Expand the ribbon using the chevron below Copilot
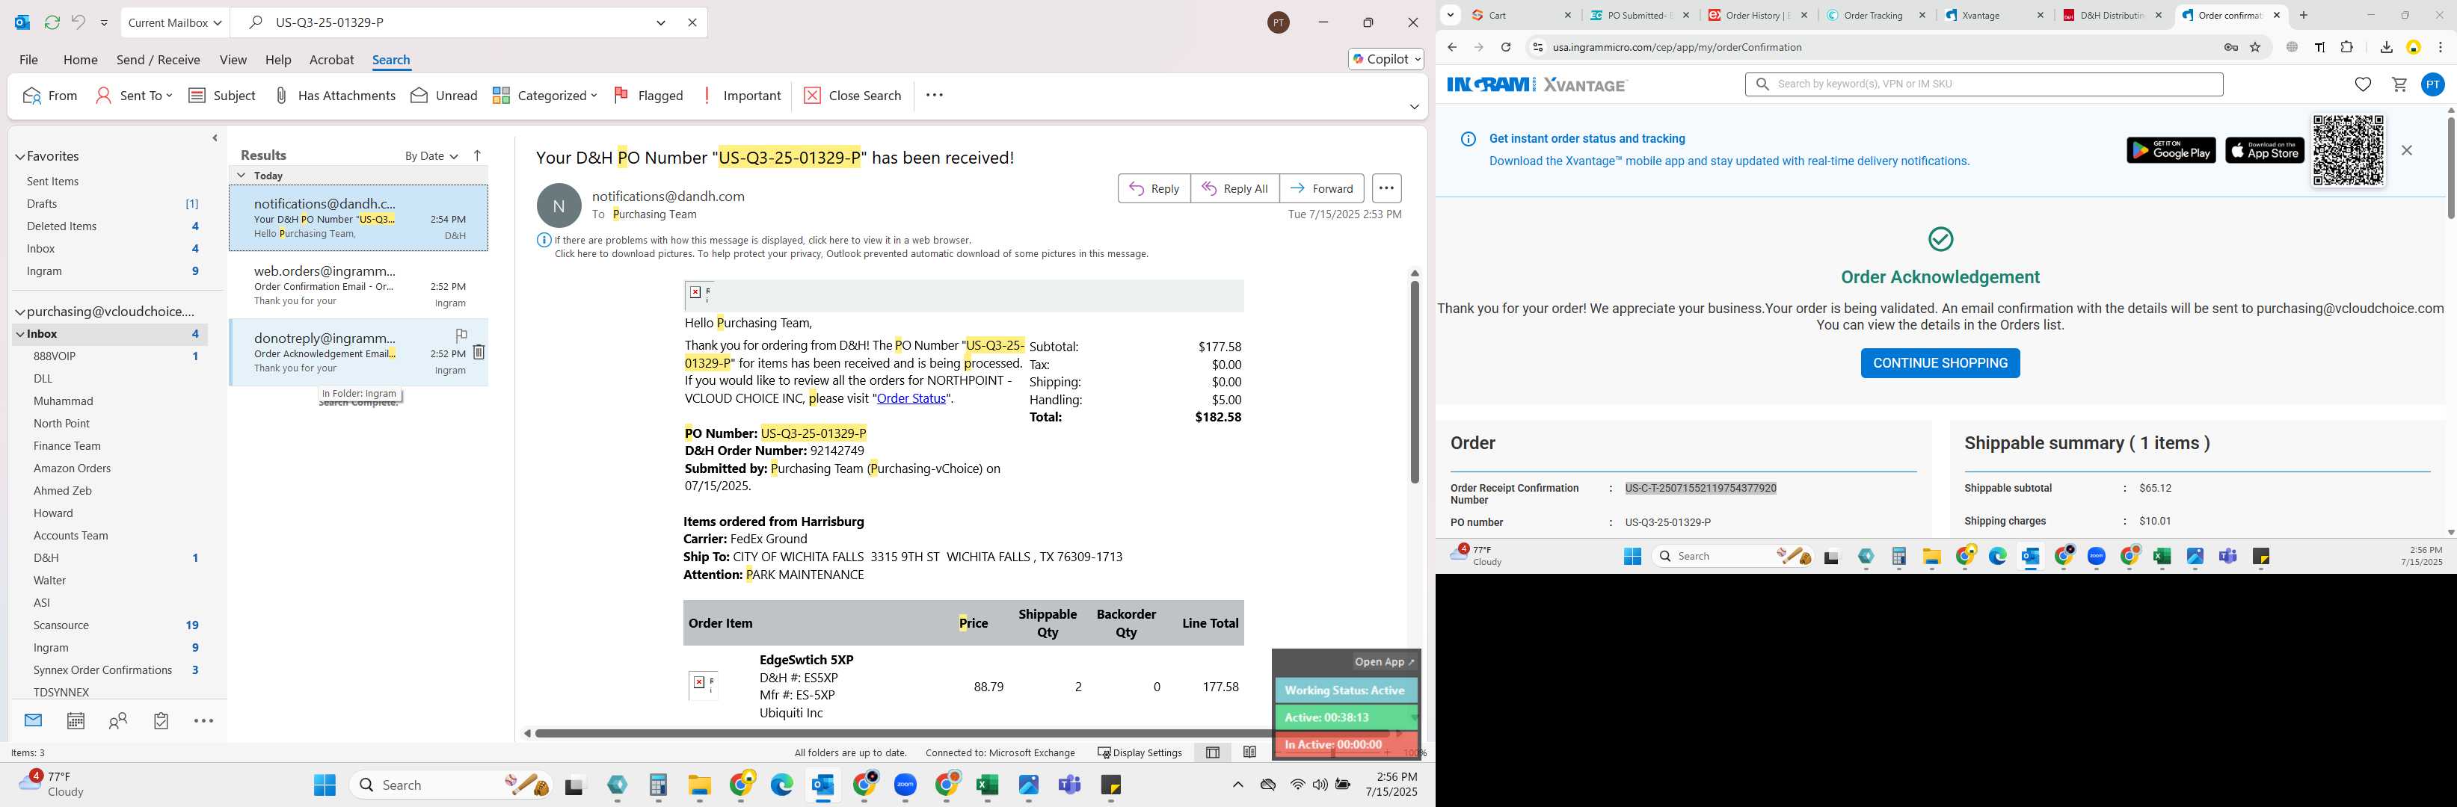Image resolution: width=2457 pixels, height=807 pixels. (x=1413, y=107)
